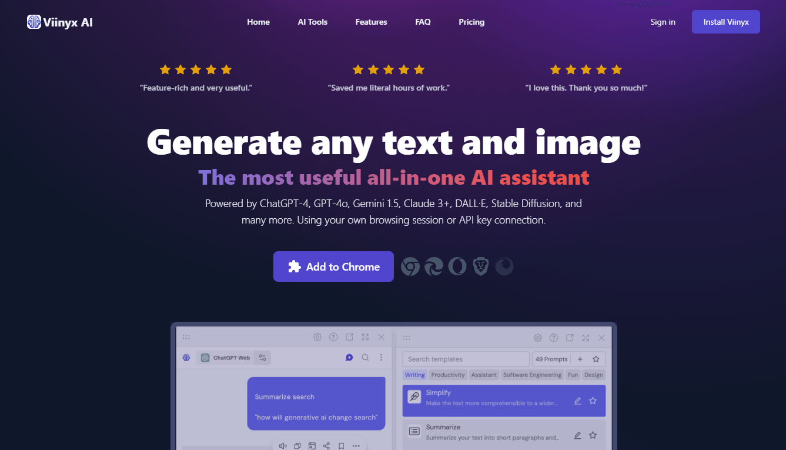The height and width of the screenshot is (450, 786).
Task: Click the pop-out icon in the chat panel
Action: 349,337
